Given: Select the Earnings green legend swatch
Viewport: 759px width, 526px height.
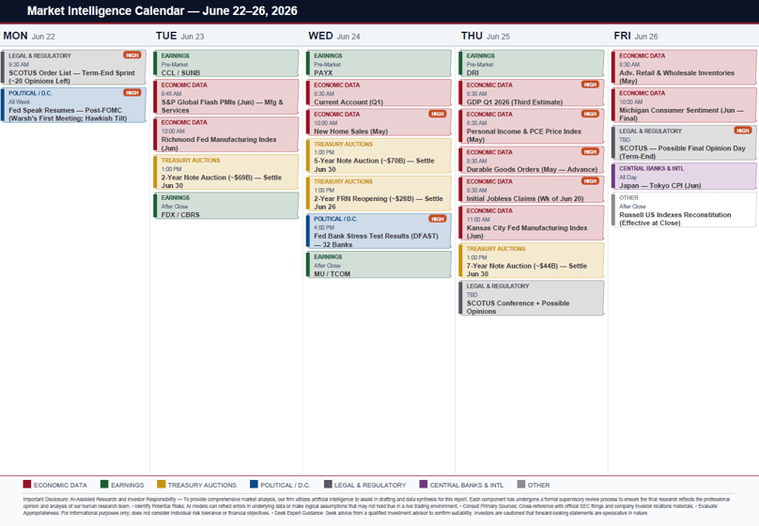Looking at the screenshot, I should coord(104,485).
